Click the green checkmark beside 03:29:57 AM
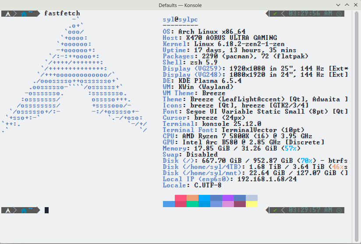 pos(275,210)
